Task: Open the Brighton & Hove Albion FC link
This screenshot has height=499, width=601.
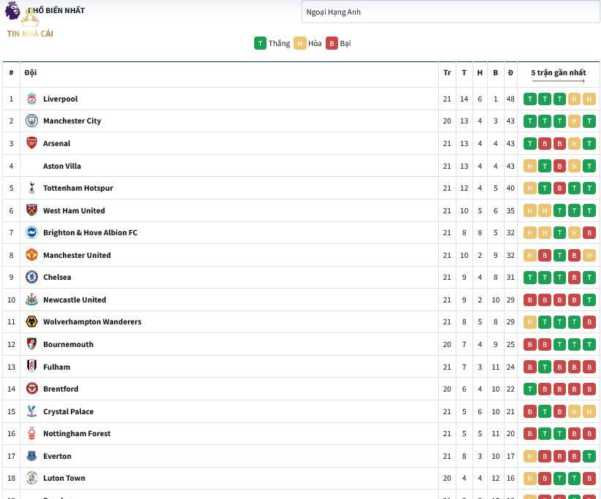Action: [90, 232]
